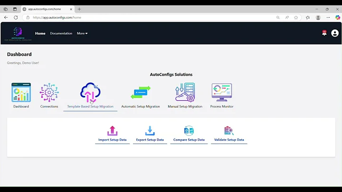
Task: Expand the More dropdown menu
Action: pos(82,33)
